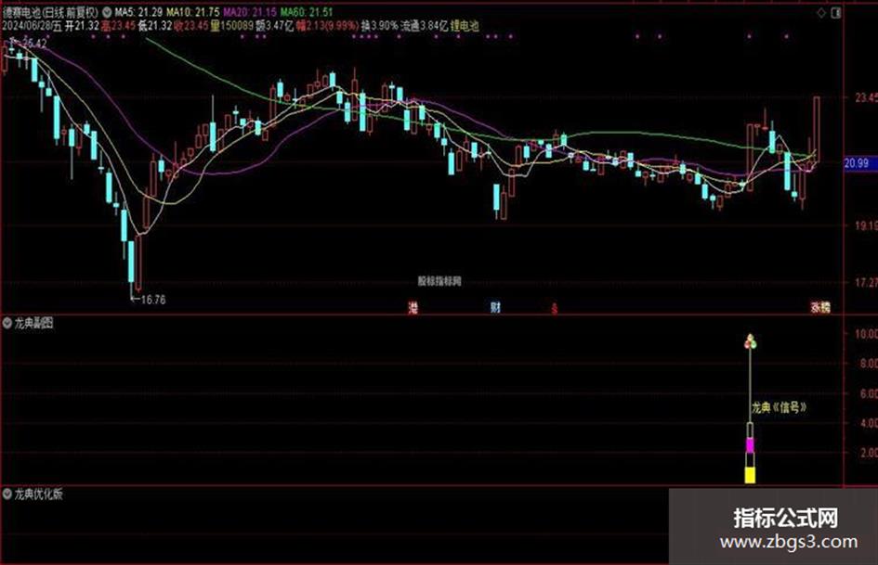Open the 龙典副图 indicator dropdown
This screenshot has height=565, width=878.
tap(7, 323)
